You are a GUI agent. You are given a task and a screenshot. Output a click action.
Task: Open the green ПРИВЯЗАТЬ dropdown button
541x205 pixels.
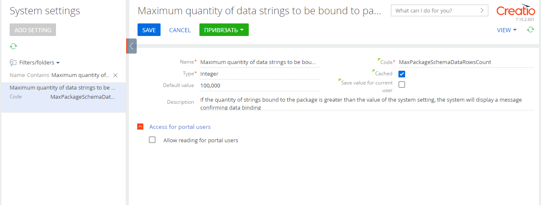(x=224, y=30)
